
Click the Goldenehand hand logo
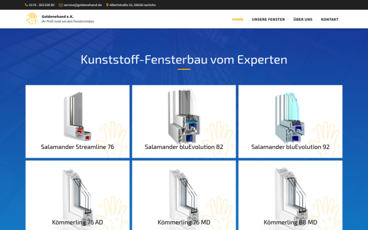click(x=32, y=19)
